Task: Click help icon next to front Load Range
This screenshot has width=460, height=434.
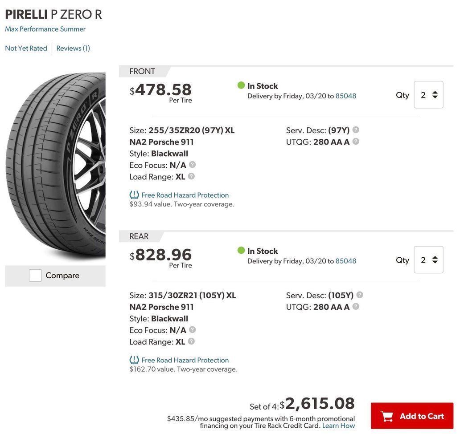Action: (x=191, y=176)
